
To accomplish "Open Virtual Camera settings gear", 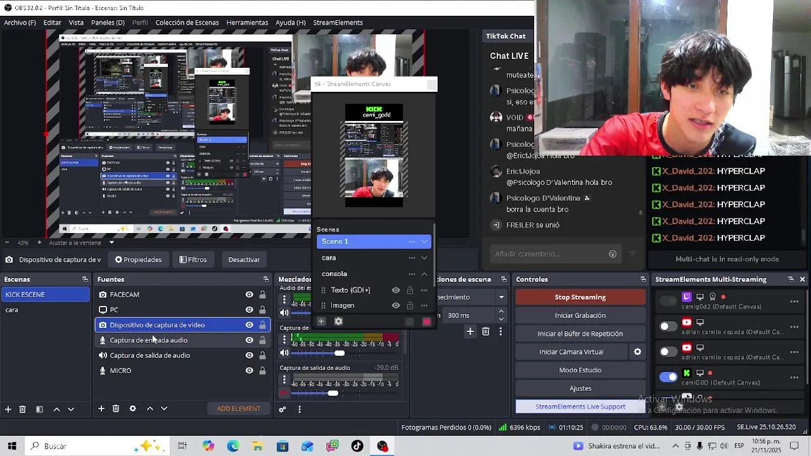I will click(637, 352).
